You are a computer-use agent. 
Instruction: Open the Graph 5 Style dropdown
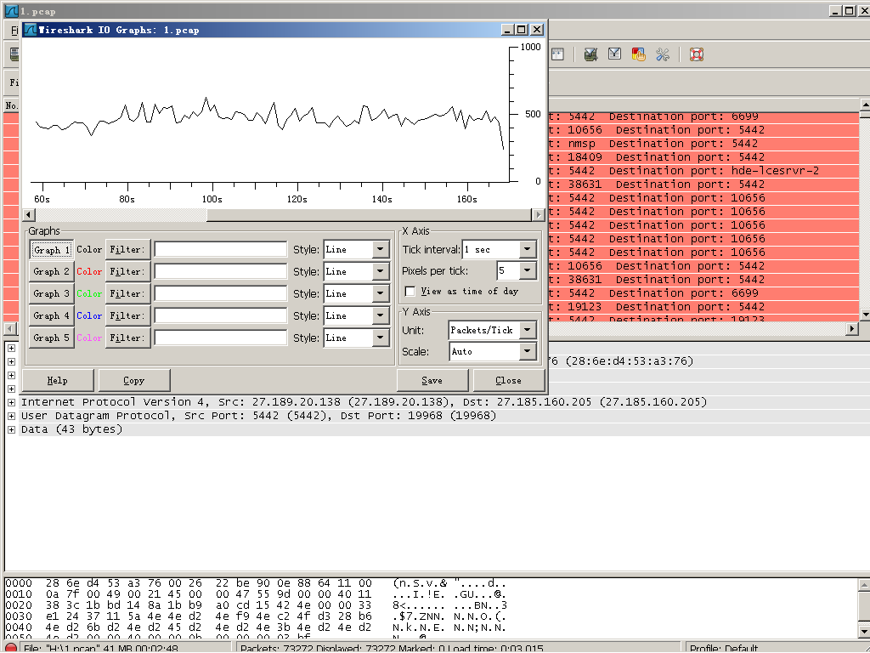tap(380, 338)
